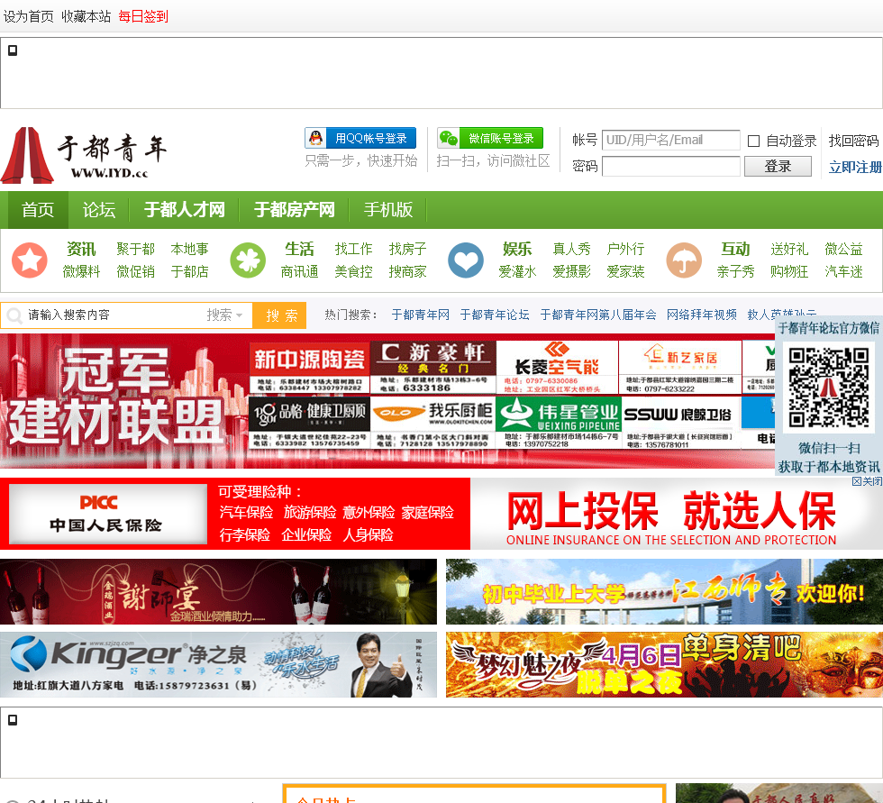The height and width of the screenshot is (803, 883).
Task: Close the floating WeChat QR panel
Action: point(867,481)
